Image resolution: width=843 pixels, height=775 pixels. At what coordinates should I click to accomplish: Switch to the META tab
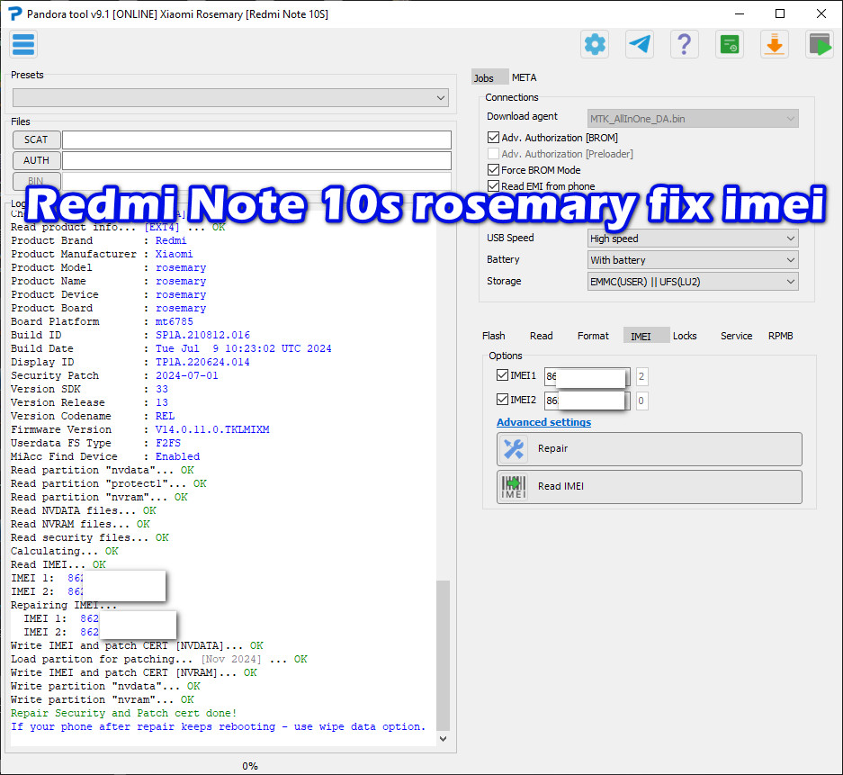525,77
